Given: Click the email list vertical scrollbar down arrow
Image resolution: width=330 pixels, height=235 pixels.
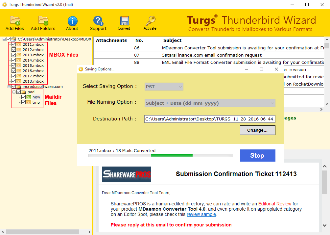Looking at the screenshot, I should 327,104.
